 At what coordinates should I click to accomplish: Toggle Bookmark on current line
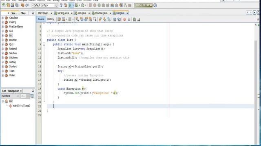[x=109, y=19]
